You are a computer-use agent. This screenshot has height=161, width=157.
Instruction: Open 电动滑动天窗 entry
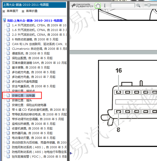[34, 138]
